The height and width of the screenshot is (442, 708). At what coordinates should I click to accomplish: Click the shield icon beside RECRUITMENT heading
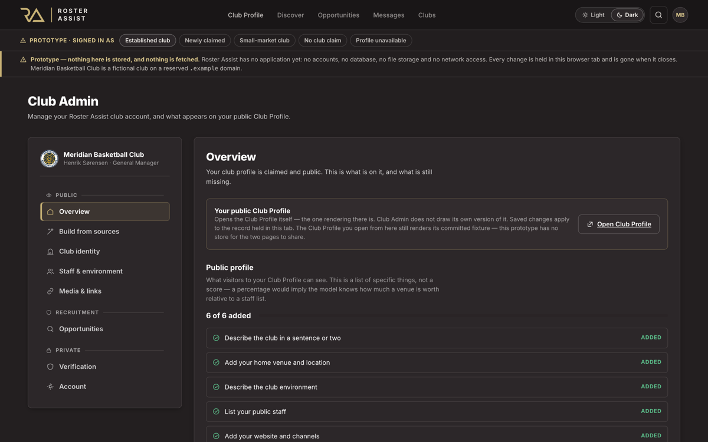click(49, 312)
